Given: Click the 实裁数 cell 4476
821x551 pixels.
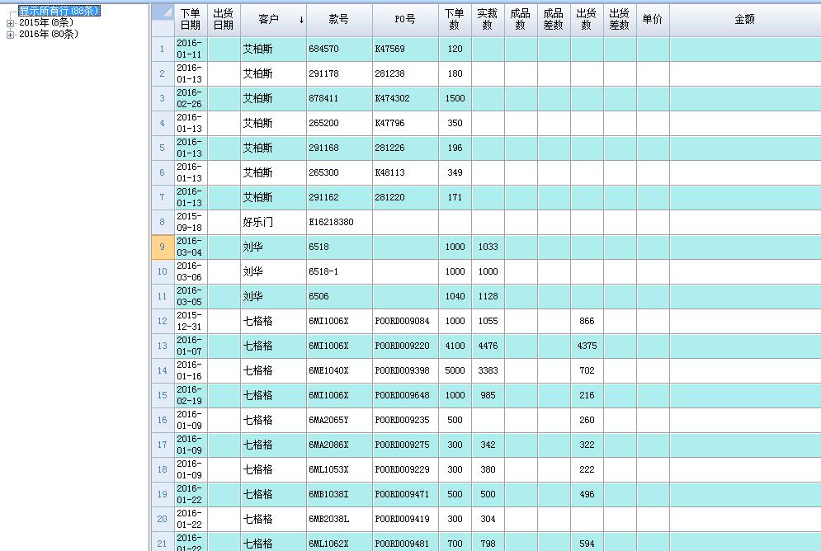Looking at the screenshot, I should pos(488,346).
